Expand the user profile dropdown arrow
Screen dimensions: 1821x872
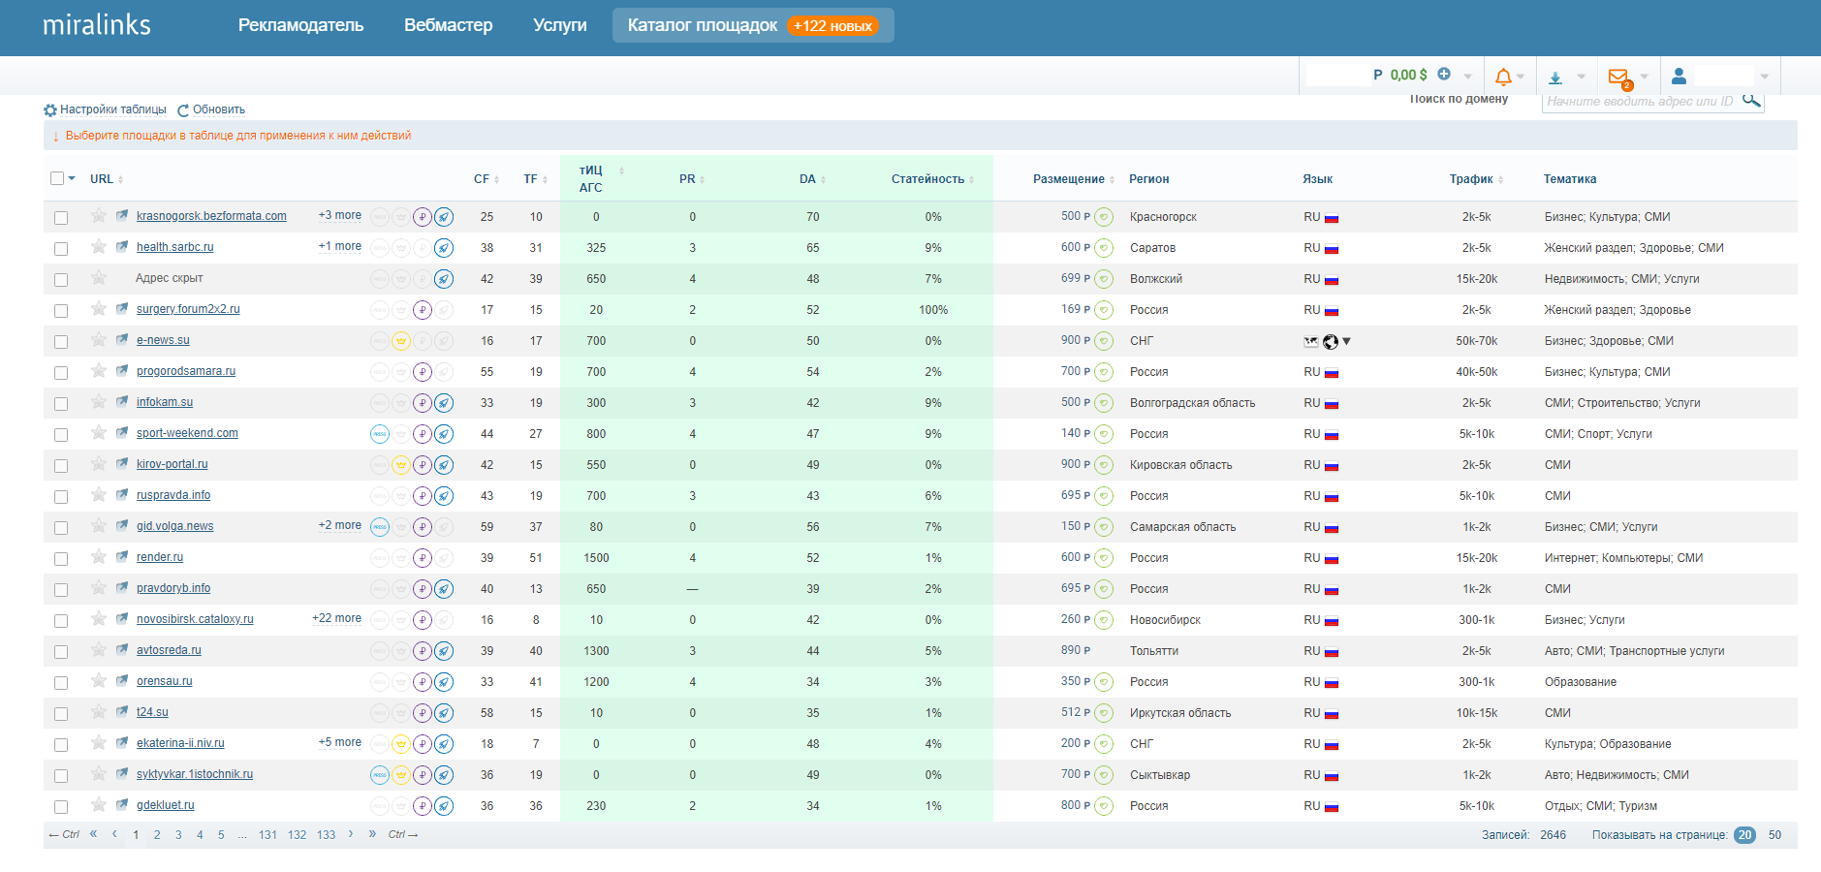coord(1764,77)
